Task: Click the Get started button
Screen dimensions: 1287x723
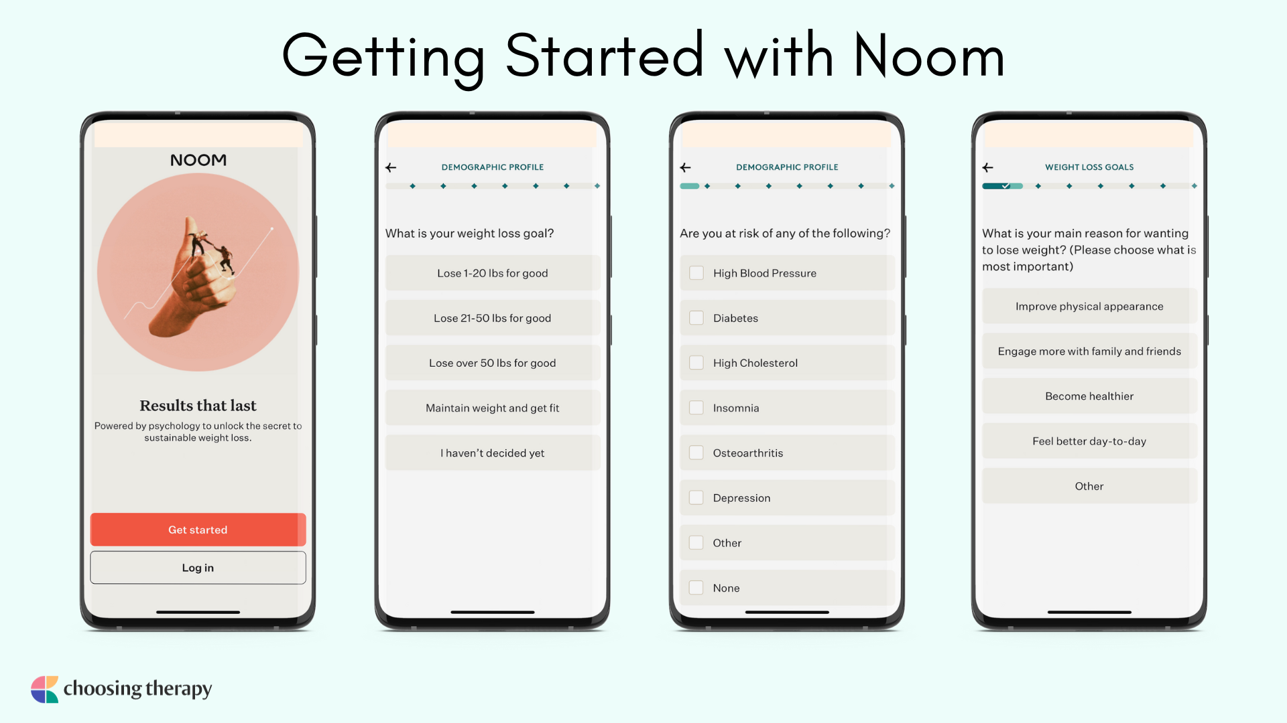Action: pyautogui.click(x=197, y=528)
